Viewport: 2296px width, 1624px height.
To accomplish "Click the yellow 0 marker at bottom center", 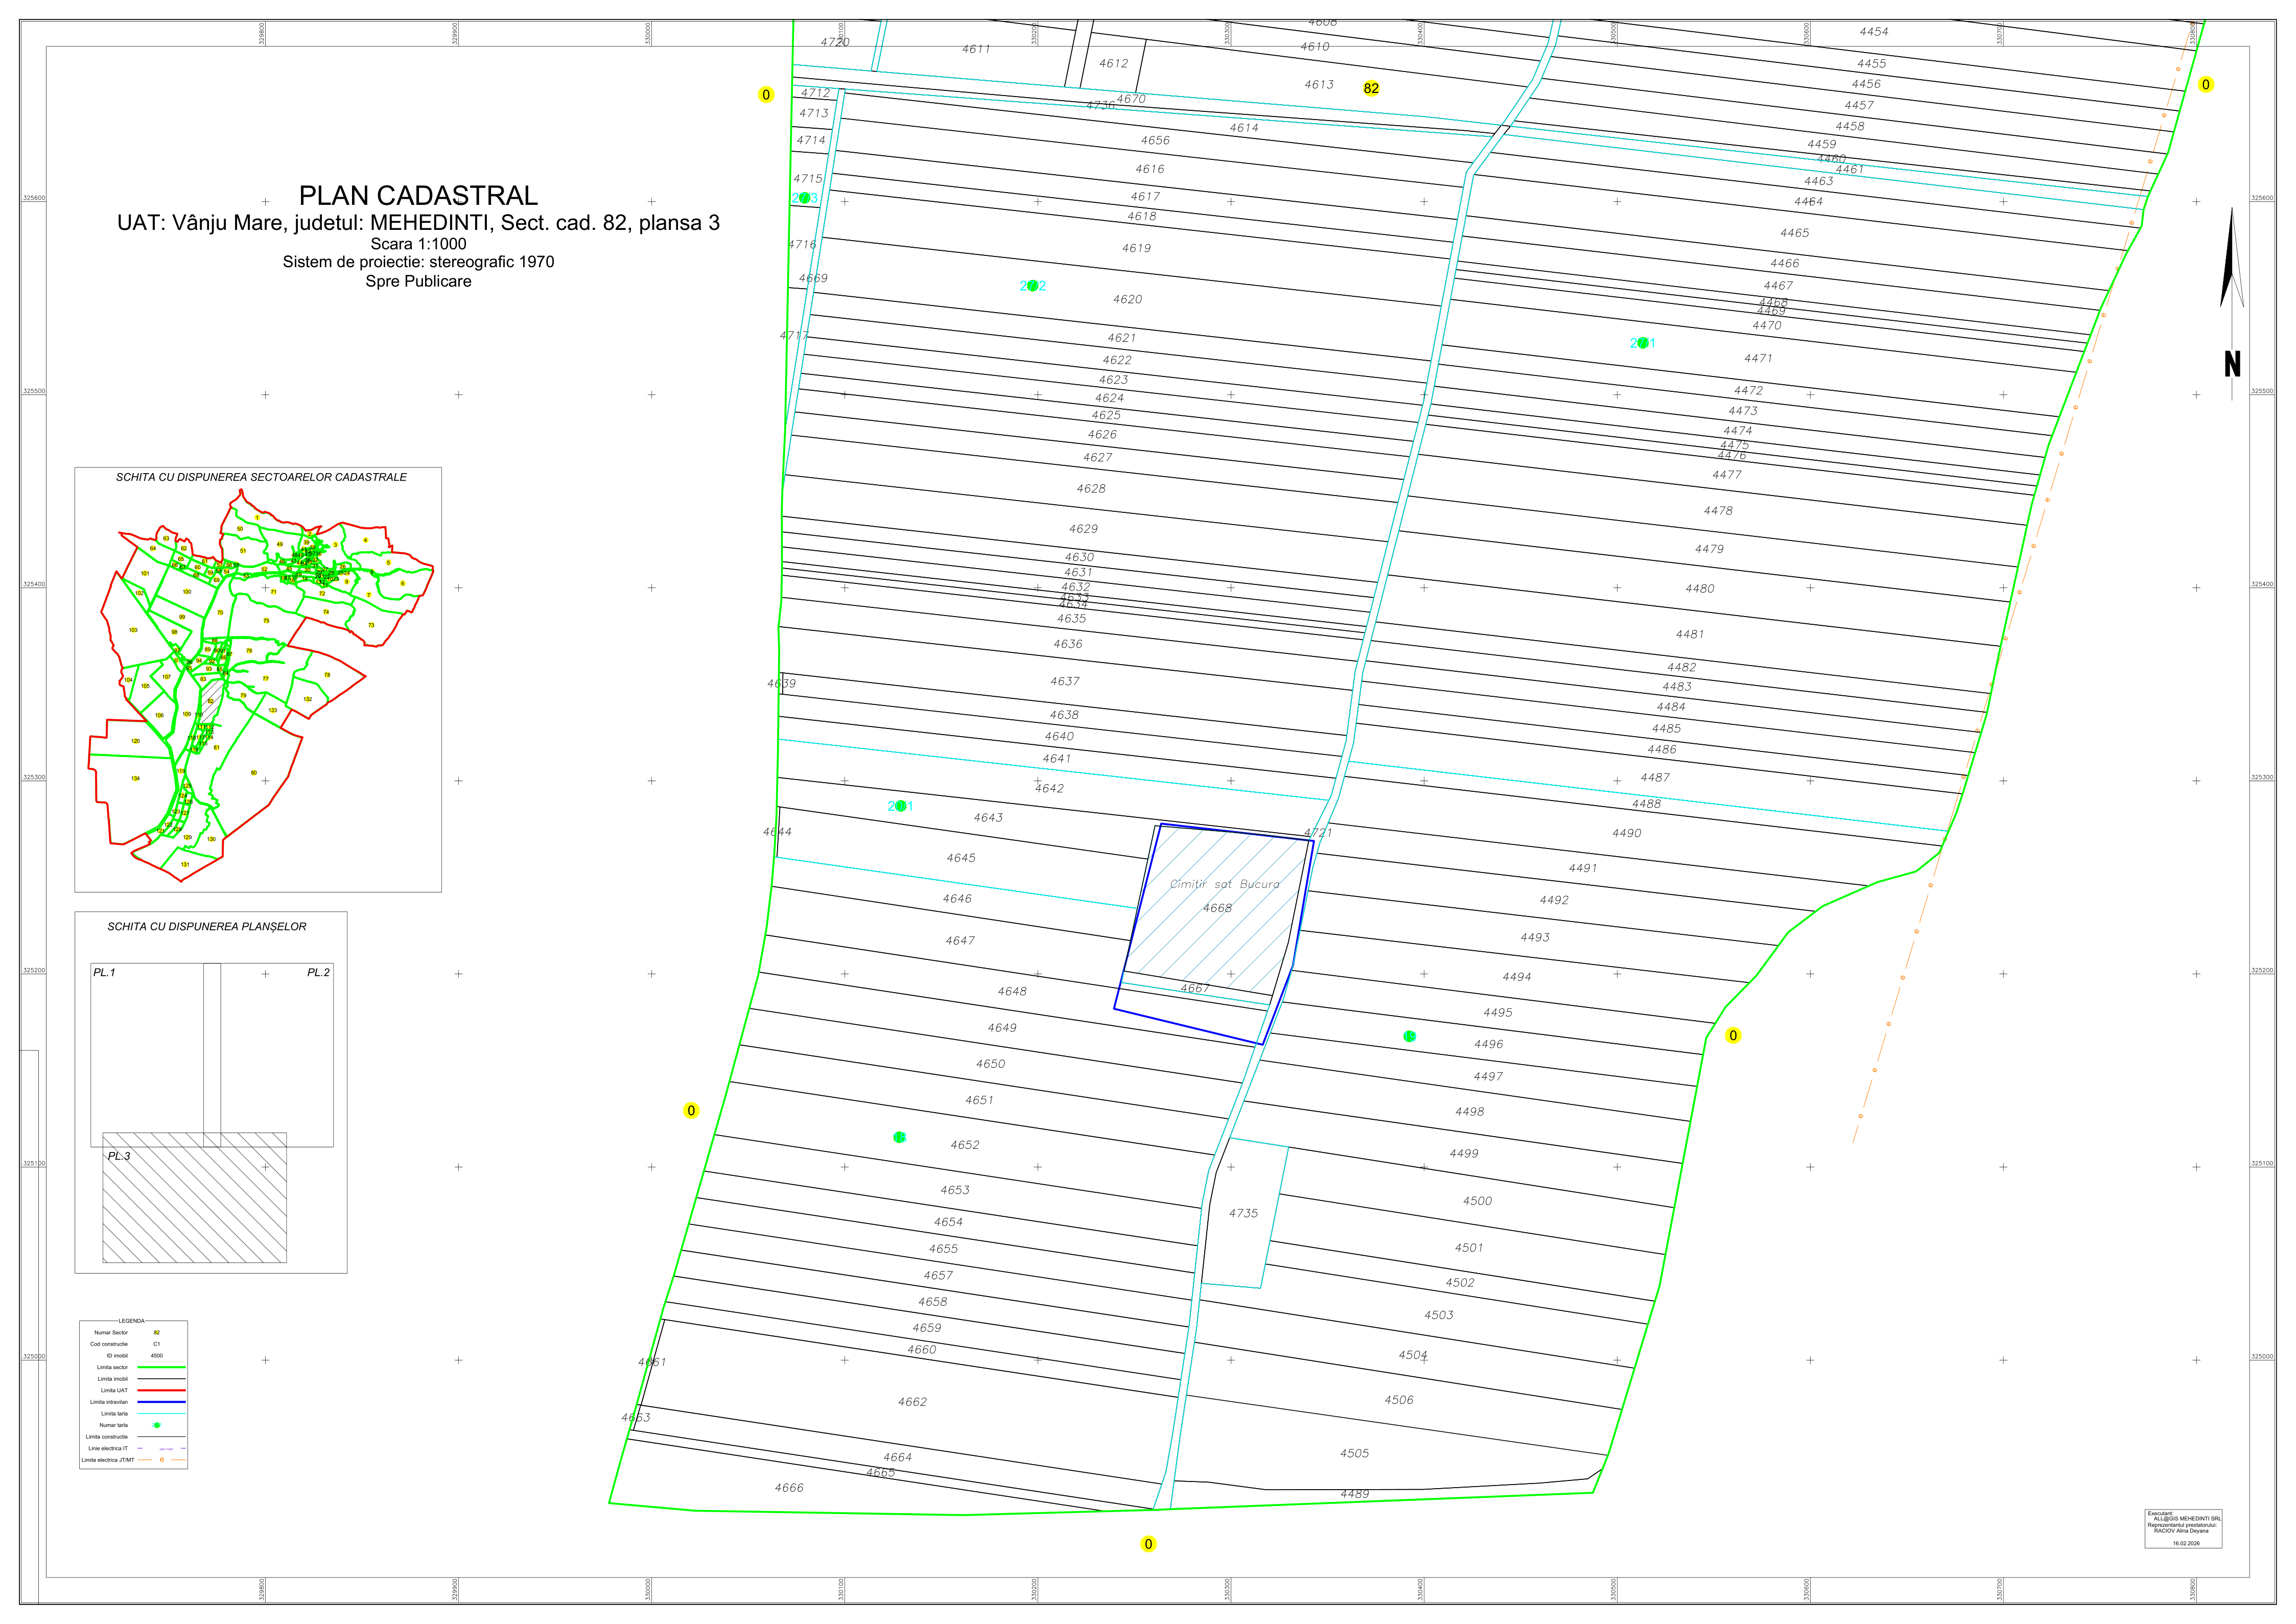I will coord(1148,1544).
